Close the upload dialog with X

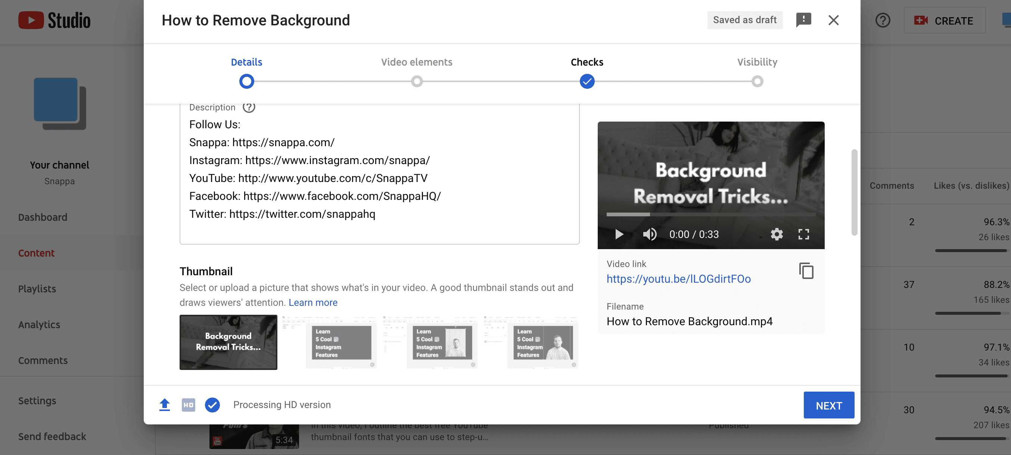click(833, 20)
